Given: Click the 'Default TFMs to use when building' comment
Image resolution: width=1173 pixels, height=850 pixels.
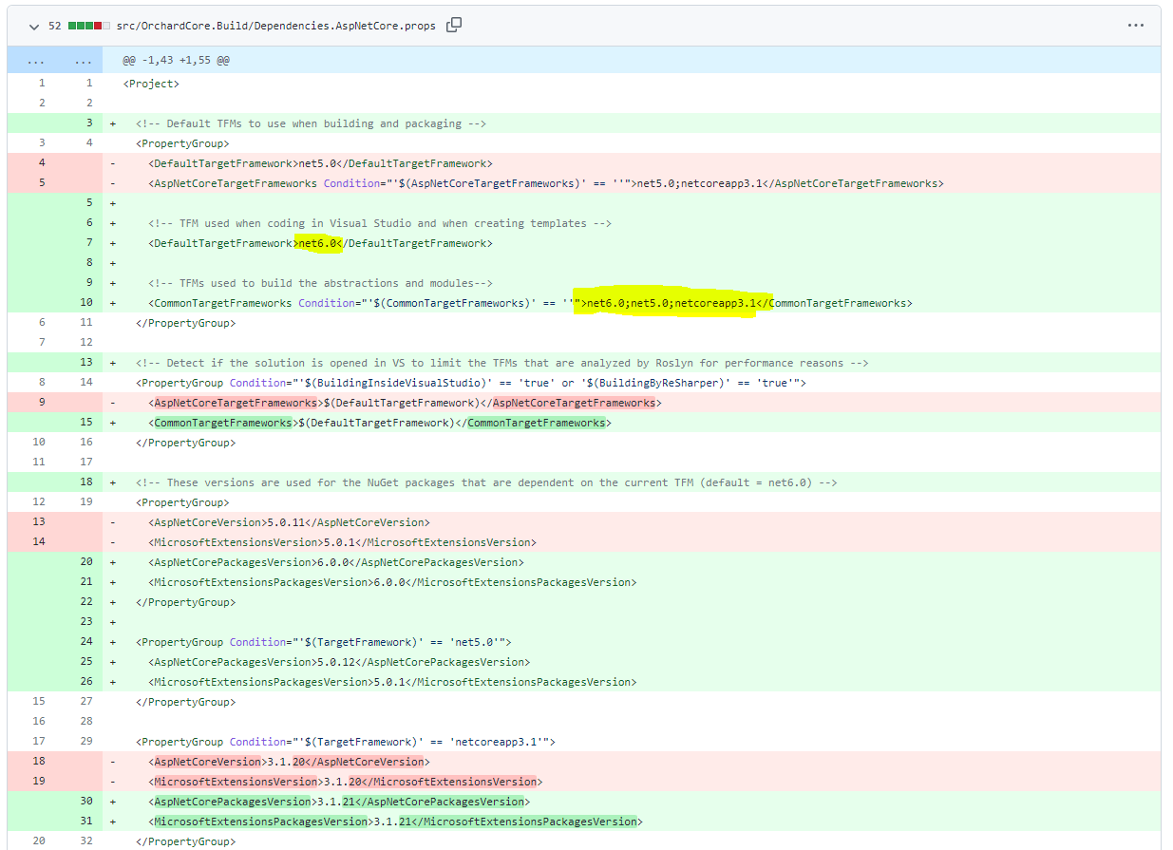Looking at the screenshot, I should (312, 123).
